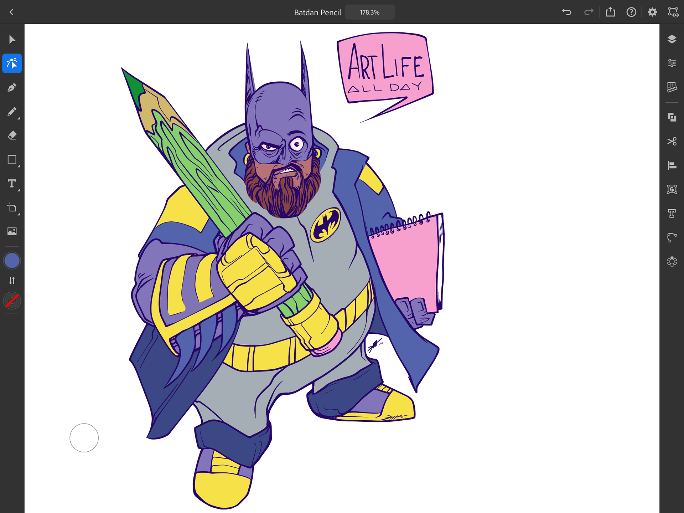Open the Help menu
Image resolution: width=684 pixels, height=513 pixels.
point(631,12)
